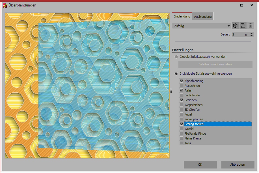The image size is (259, 173).
Task: Click the transition preview image
Action: pyautogui.click(x=87, y=85)
